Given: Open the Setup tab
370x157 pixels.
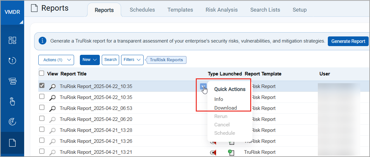Looking at the screenshot, I should pos(300,10).
